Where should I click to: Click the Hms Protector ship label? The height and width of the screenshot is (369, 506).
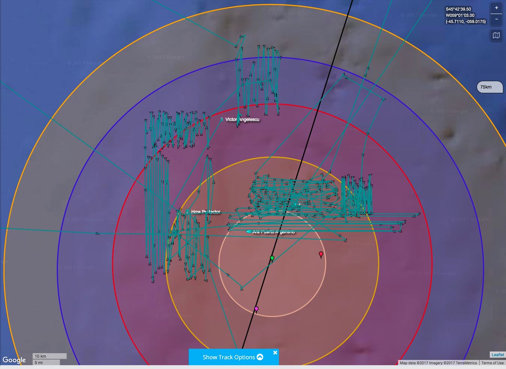pos(206,212)
